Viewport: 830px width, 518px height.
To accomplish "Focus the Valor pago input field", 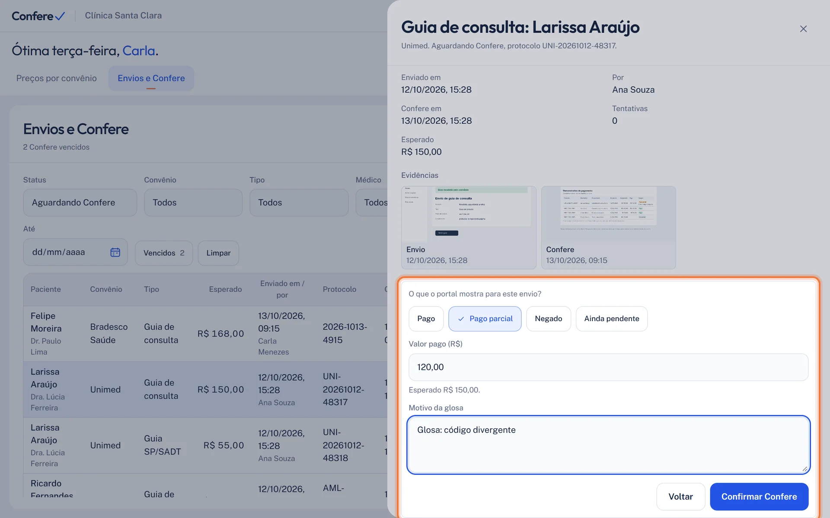I will 608,367.
